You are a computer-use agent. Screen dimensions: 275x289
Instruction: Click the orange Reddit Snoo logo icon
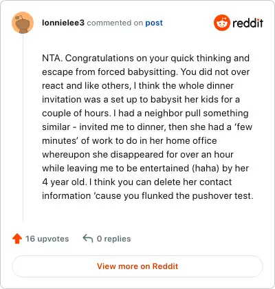(x=221, y=23)
